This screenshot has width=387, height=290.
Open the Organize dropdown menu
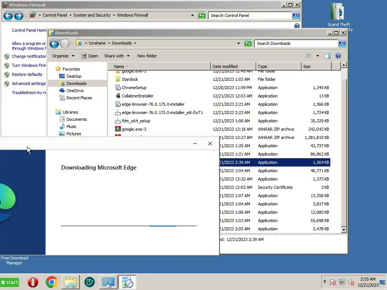pyautogui.click(x=63, y=56)
